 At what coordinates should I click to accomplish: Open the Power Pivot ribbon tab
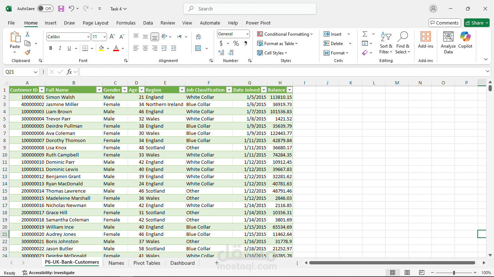pos(258,23)
